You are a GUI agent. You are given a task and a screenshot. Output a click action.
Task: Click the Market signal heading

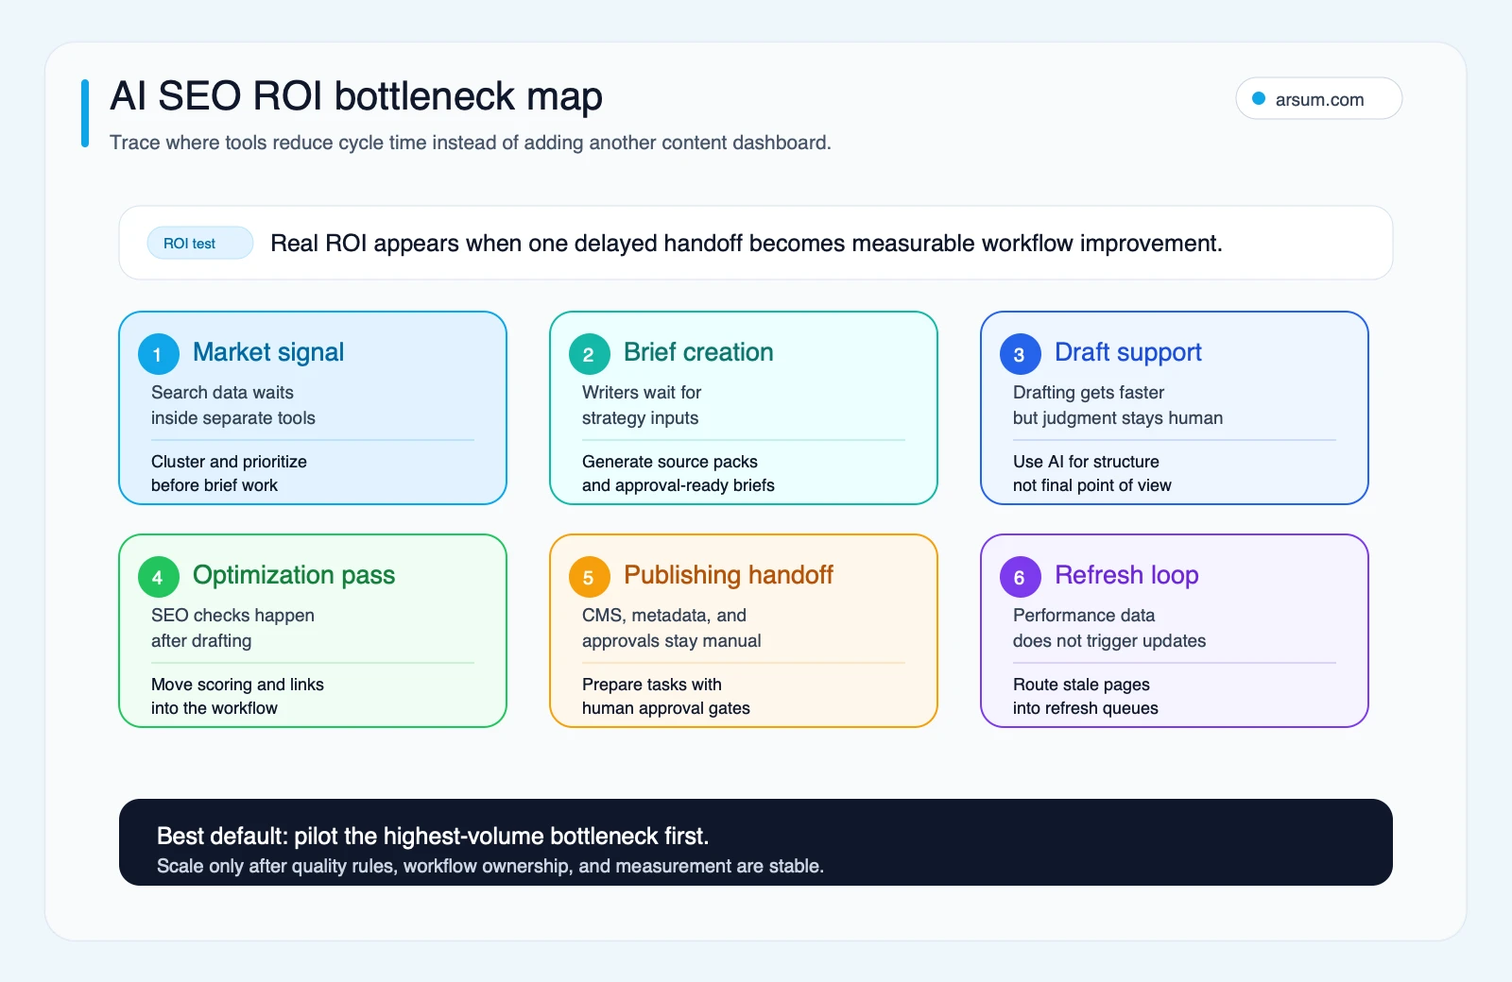(x=268, y=352)
